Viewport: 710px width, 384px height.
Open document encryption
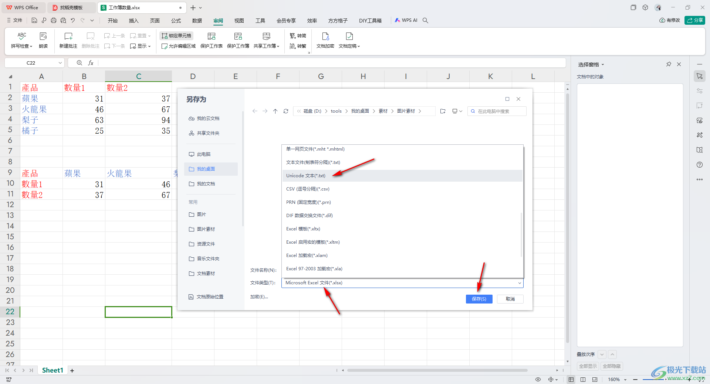(x=325, y=40)
